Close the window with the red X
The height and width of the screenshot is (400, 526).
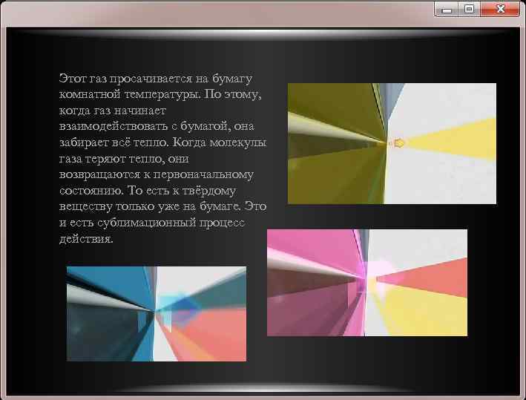coord(500,9)
